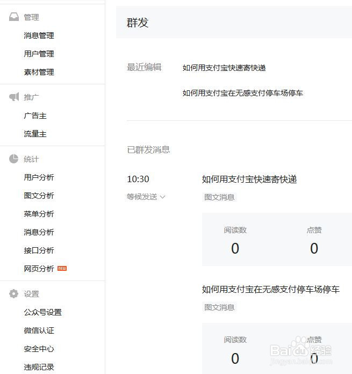Image resolution: width=352 pixels, height=374 pixels.
Task: Click the 10:30 send time
Action: click(138, 179)
